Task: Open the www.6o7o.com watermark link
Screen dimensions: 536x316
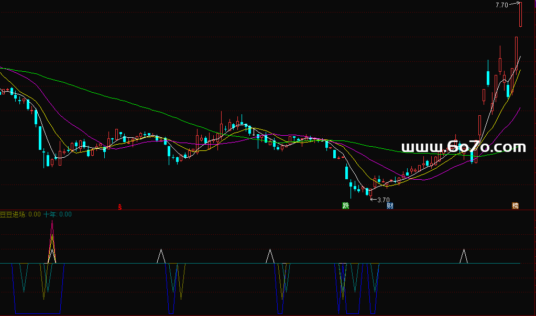Action: [463, 147]
